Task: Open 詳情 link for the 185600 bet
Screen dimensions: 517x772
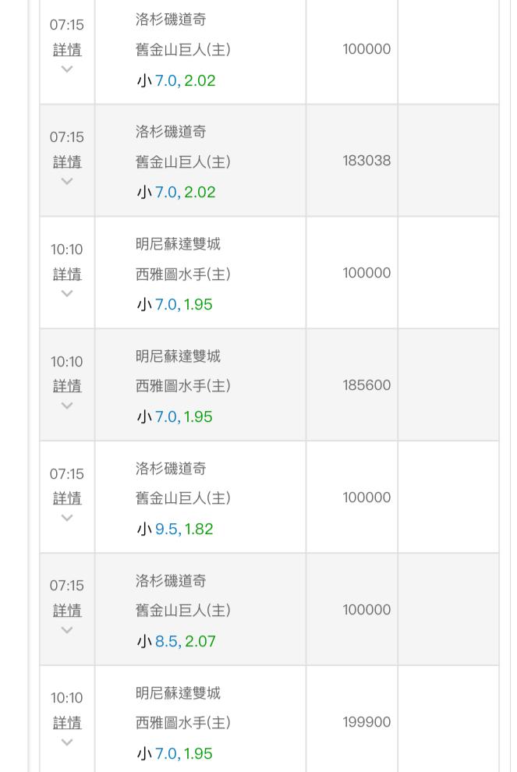Action: pyautogui.click(x=67, y=386)
